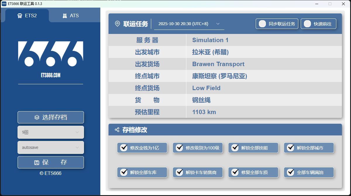The width and height of the screenshot is (351, 196).
Task: Click the share icon beside 存档修改
Action: coord(117,130)
